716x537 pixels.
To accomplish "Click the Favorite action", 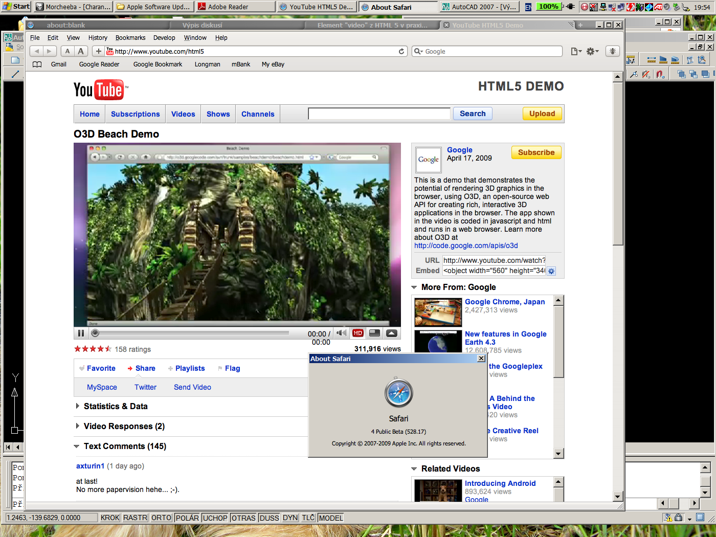I will 101,368.
